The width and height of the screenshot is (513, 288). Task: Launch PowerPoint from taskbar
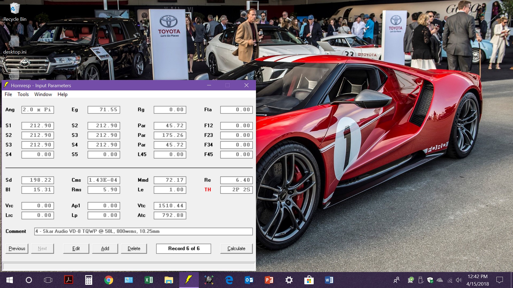click(269, 280)
